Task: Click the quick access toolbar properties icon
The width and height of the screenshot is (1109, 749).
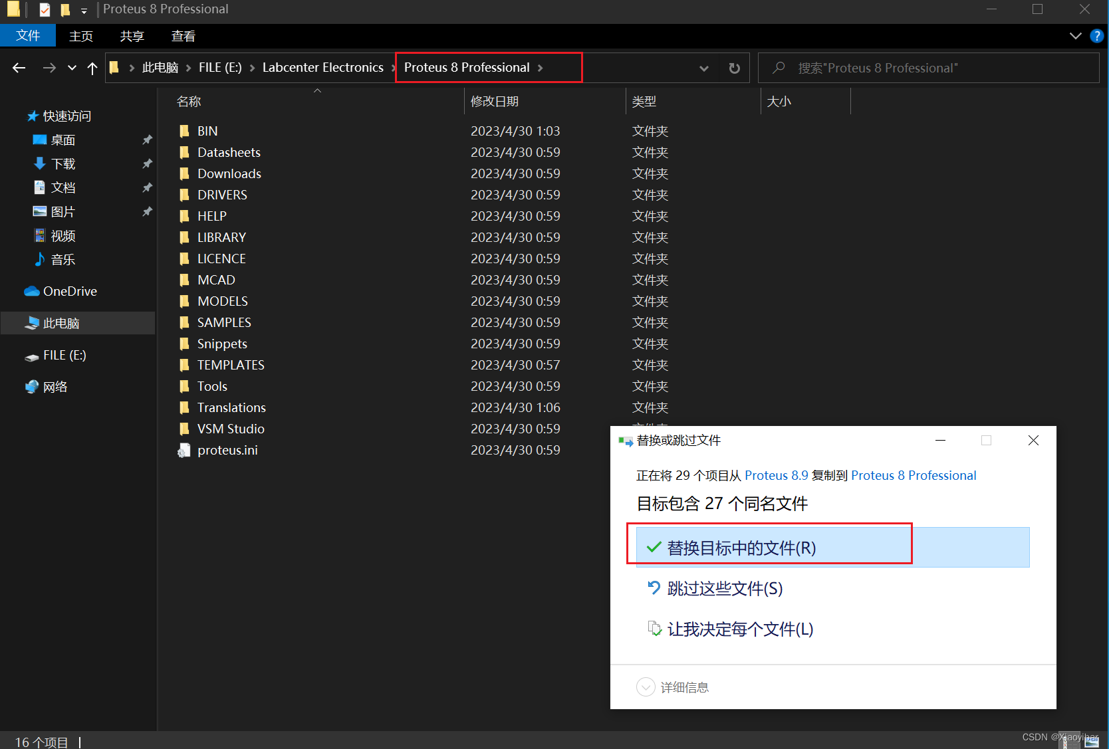Action: 45,9
